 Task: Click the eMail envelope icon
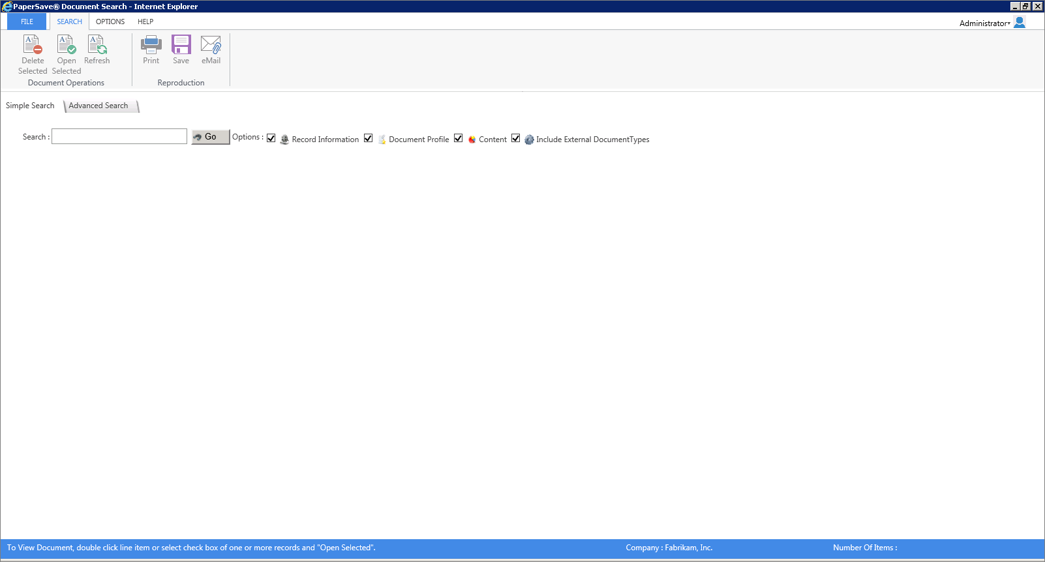tap(211, 44)
